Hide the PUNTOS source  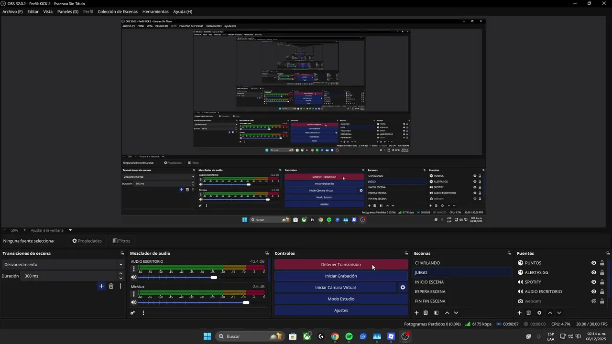click(594, 263)
